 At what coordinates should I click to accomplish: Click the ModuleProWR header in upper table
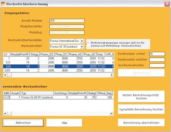[x=20, y=54]
